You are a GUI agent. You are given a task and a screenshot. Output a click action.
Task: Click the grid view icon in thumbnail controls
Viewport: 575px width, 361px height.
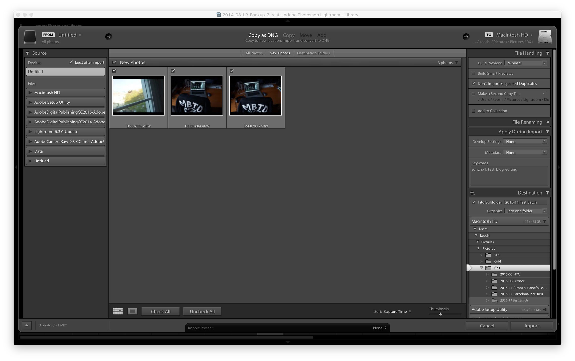(119, 311)
